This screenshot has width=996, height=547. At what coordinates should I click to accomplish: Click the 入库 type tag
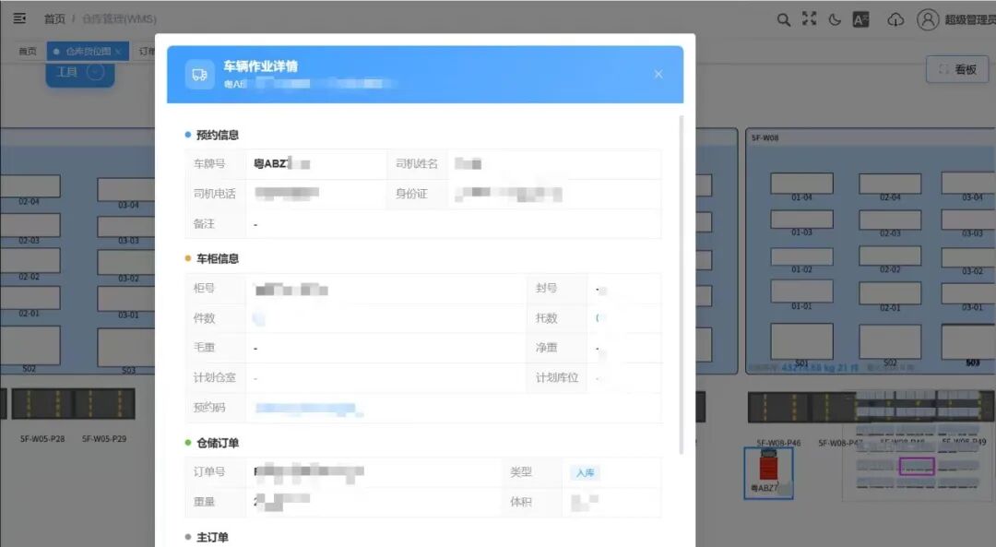[585, 472]
